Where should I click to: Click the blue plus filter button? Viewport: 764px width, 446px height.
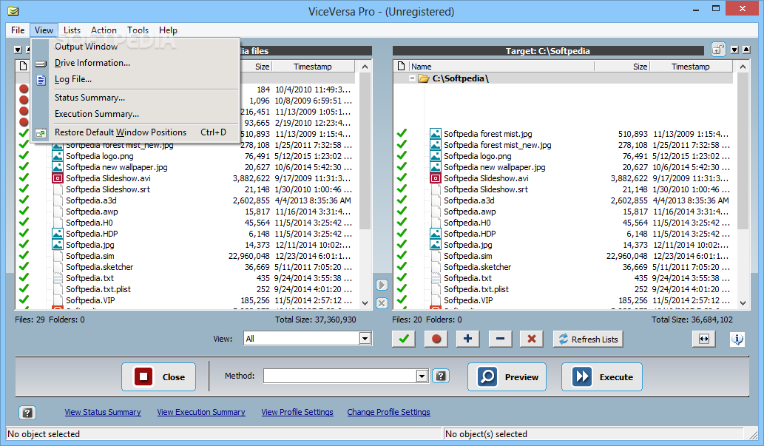[467, 339]
